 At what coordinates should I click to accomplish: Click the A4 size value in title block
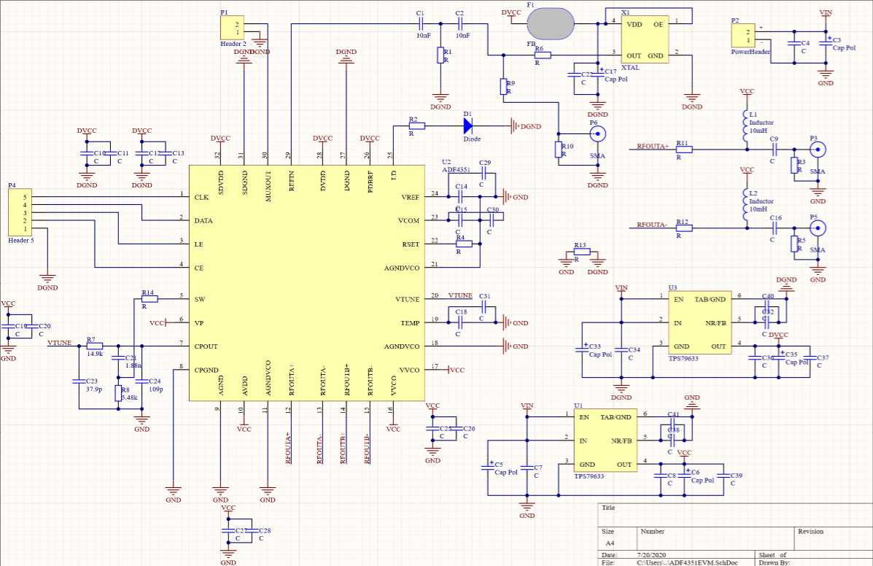[x=610, y=543]
